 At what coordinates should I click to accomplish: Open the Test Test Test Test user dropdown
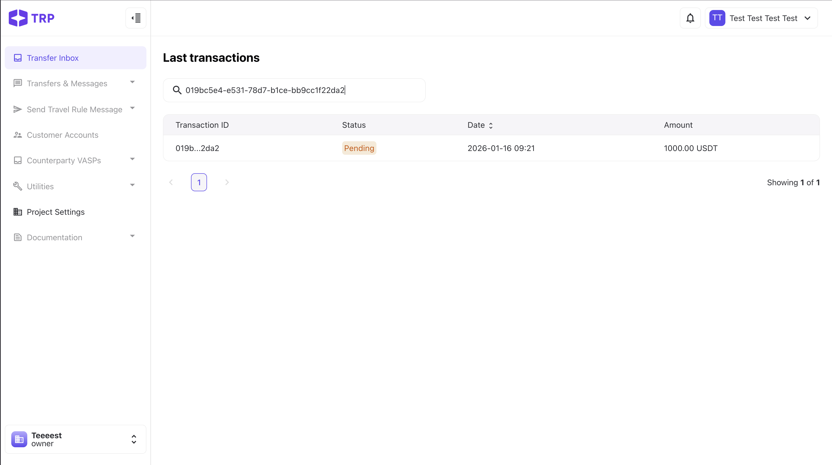pos(807,18)
